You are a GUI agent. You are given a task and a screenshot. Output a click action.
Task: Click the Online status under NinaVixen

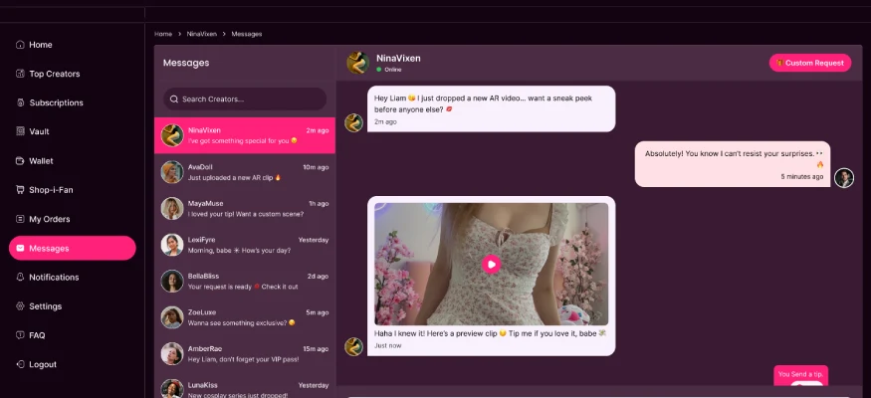(389, 70)
